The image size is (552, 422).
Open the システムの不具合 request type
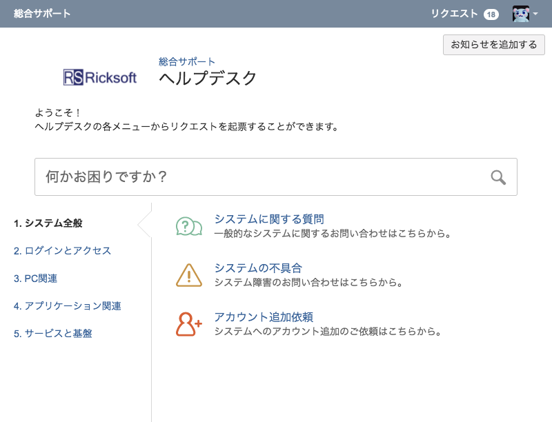point(258,268)
